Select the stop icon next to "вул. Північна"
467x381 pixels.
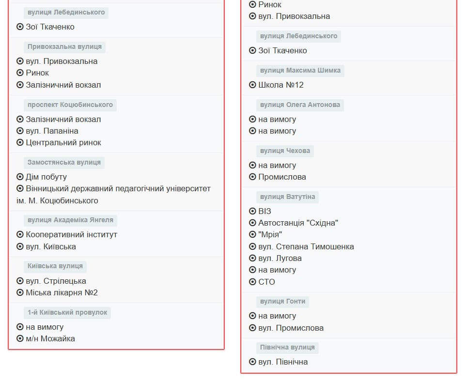252,362
